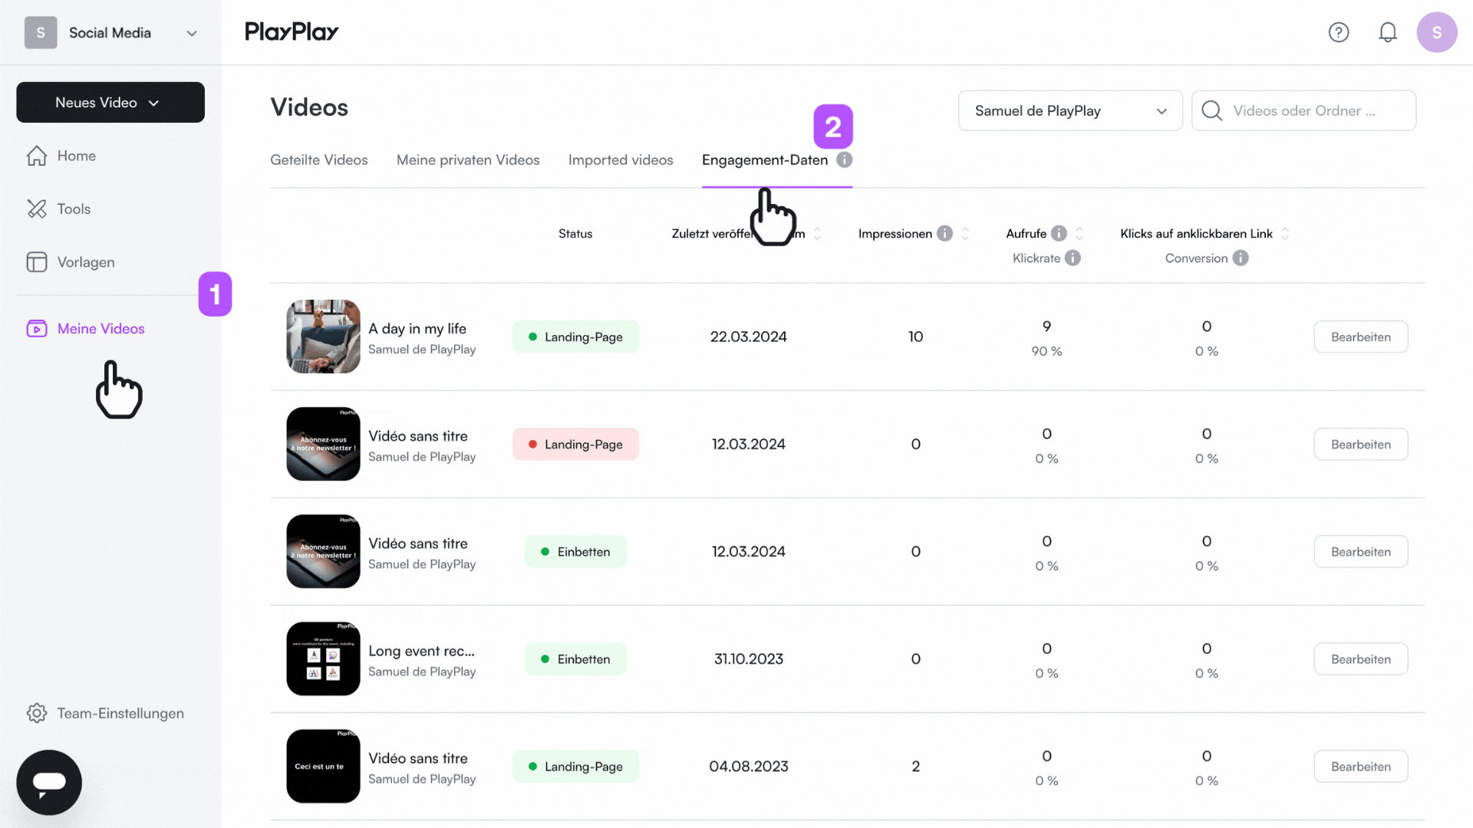This screenshot has width=1473, height=828.
Task: Click the Vorlagen template icon
Action: [37, 262]
